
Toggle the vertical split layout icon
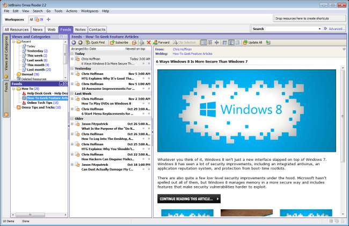[x=231, y=43]
